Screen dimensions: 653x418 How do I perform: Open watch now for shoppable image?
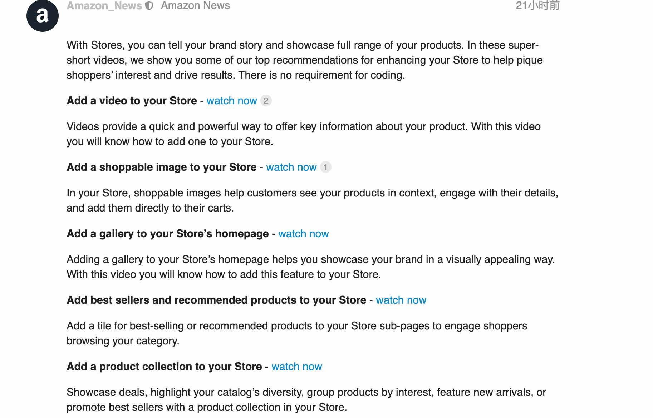[x=291, y=167]
